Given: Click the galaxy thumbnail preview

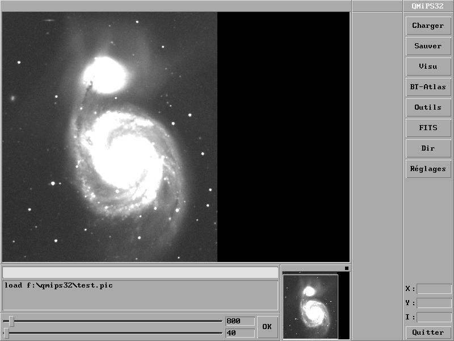Looking at the screenshot, I should [310, 306].
